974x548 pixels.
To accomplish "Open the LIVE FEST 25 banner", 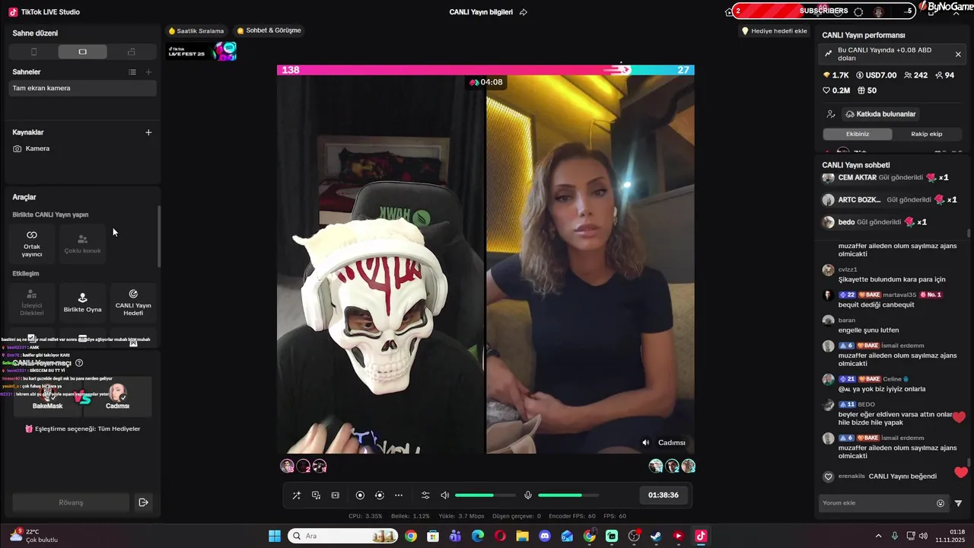I will (x=202, y=52).
